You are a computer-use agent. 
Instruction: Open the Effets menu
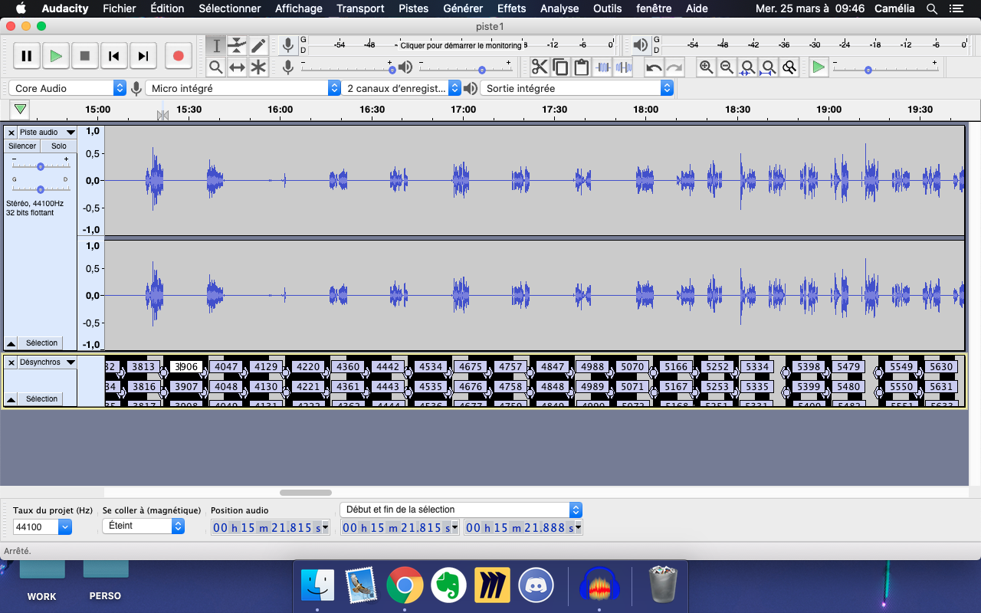point(511,8)
